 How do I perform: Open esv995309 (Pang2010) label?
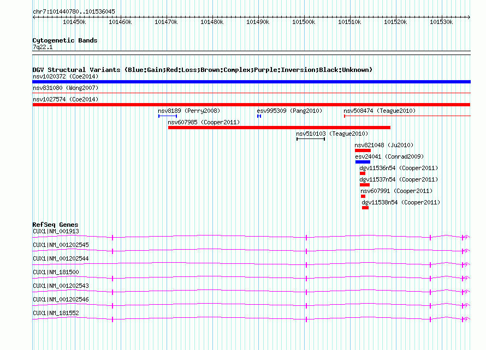289,111
